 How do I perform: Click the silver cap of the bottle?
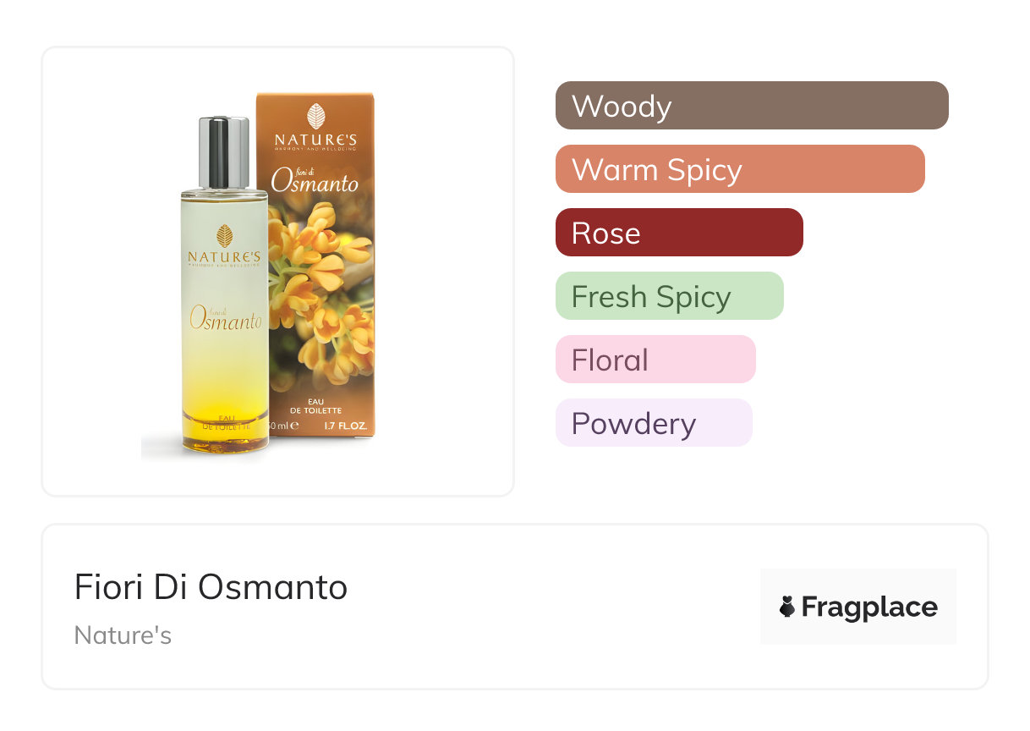(224, 152)
